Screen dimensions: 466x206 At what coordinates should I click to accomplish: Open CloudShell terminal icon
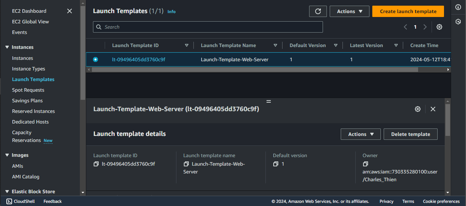coord(9,201)
